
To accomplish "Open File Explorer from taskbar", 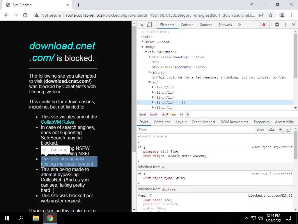I will 36,218.
